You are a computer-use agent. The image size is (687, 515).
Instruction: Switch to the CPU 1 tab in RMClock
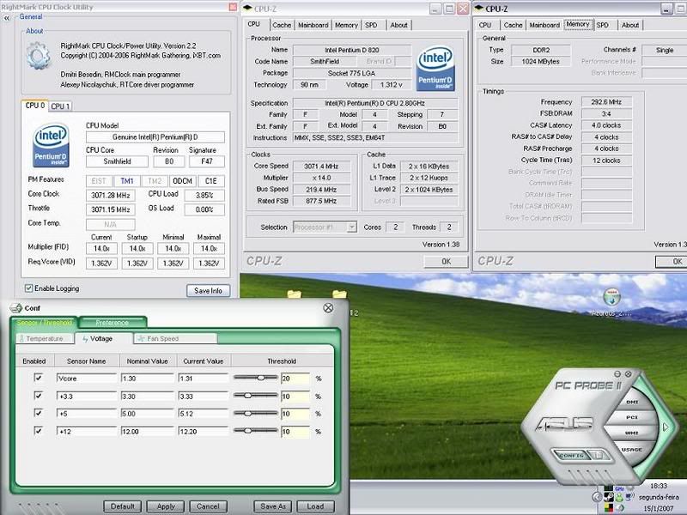pos(60,106)
